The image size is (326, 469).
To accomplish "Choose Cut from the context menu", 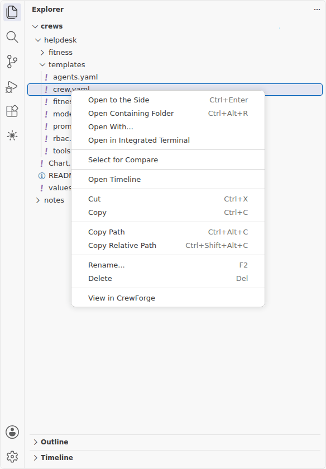I will tap(168, 199).
